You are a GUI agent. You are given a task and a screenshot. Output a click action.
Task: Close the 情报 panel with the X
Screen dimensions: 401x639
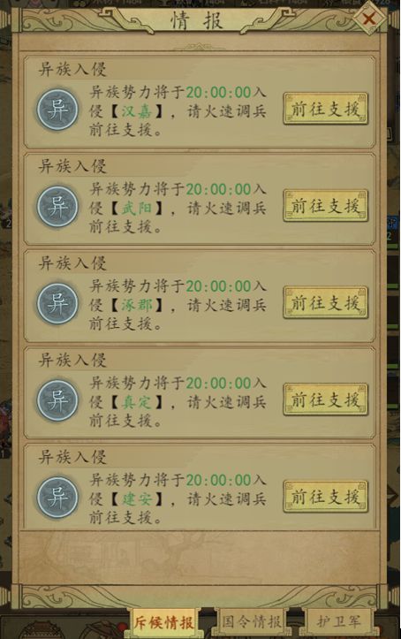(x=369, y=19)
